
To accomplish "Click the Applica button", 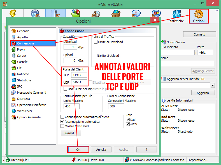I will click(x=124, y=150).
